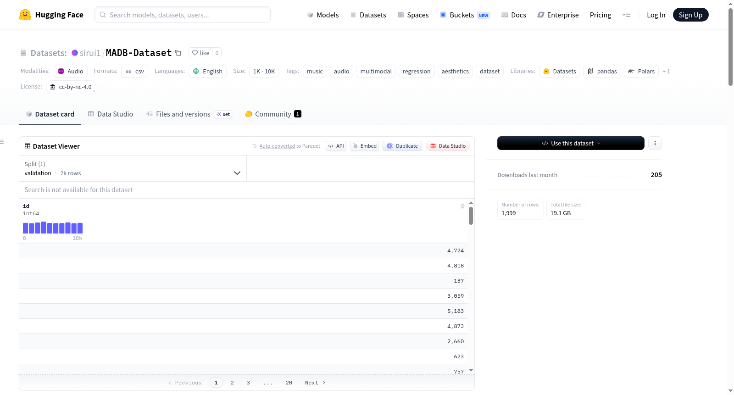Select the Polars library tag
Screen dimensions: 734x395
(641, 71)
